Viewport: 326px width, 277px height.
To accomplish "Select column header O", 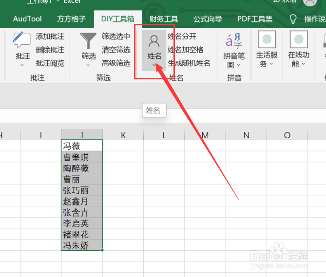I will pyautogui.click(x=288, y=135).
